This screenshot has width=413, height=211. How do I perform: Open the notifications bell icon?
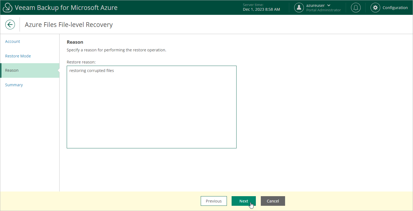click(x=356, y=8)
